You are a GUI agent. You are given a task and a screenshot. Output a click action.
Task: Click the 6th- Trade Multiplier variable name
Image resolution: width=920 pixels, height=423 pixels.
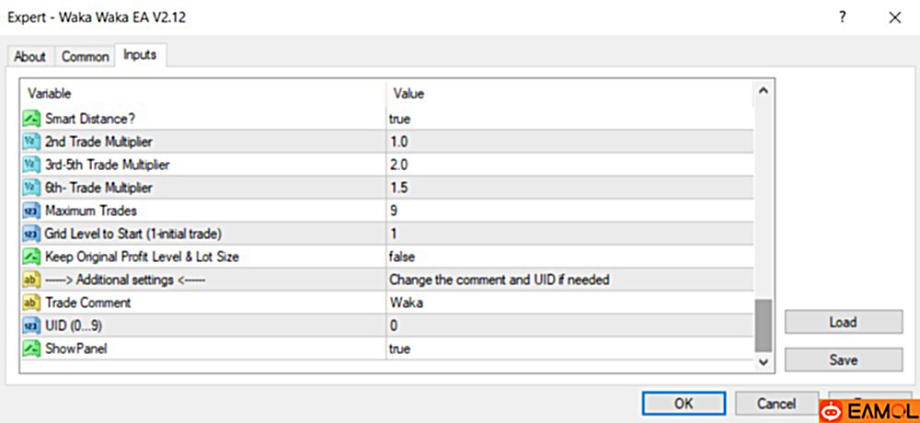click(98, 188)
